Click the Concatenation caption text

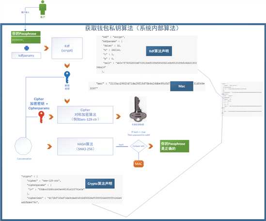click(24, 159)
